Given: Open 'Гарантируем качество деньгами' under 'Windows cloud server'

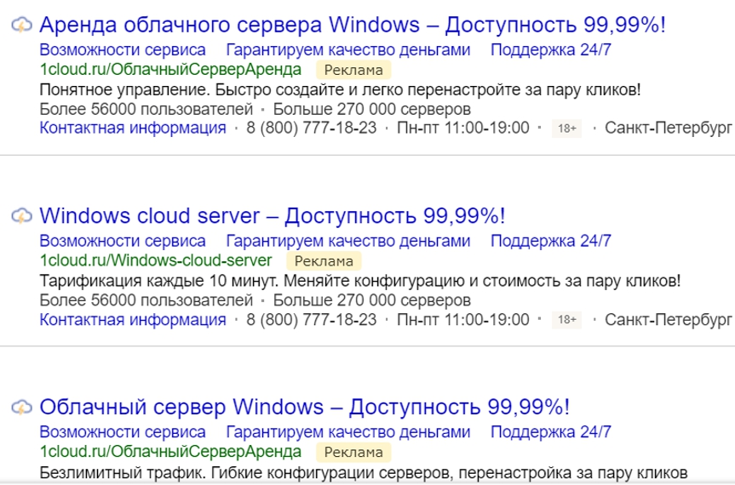Looking at the screenshot, I should tap(347, 241).
